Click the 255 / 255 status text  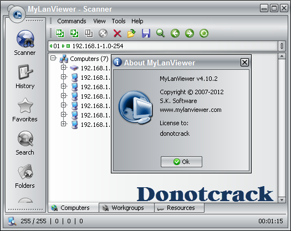tap(33, 221)
